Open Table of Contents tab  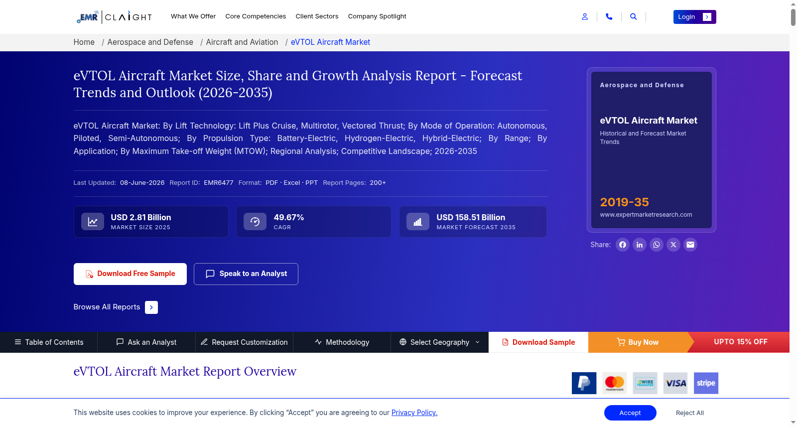point(49,342)
